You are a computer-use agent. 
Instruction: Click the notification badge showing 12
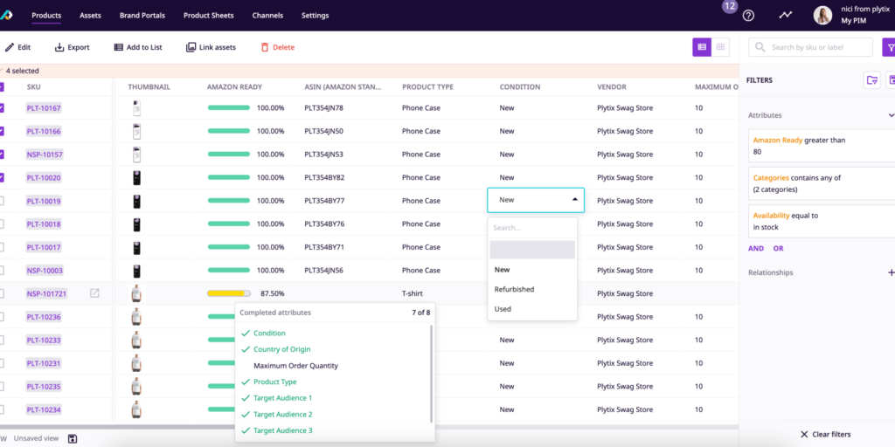pos(730,6)
